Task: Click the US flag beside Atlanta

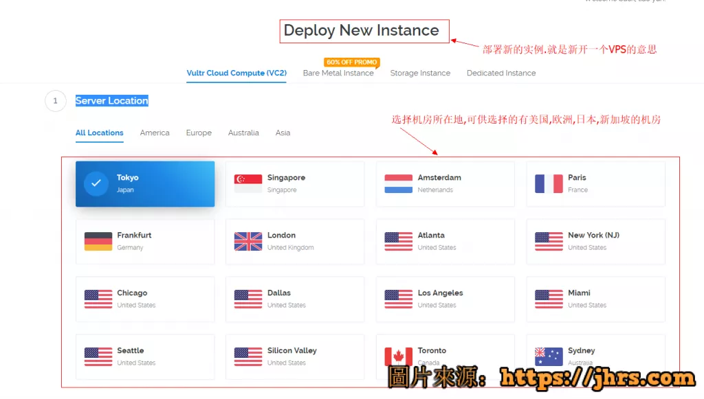Action: tap(398, 241)
